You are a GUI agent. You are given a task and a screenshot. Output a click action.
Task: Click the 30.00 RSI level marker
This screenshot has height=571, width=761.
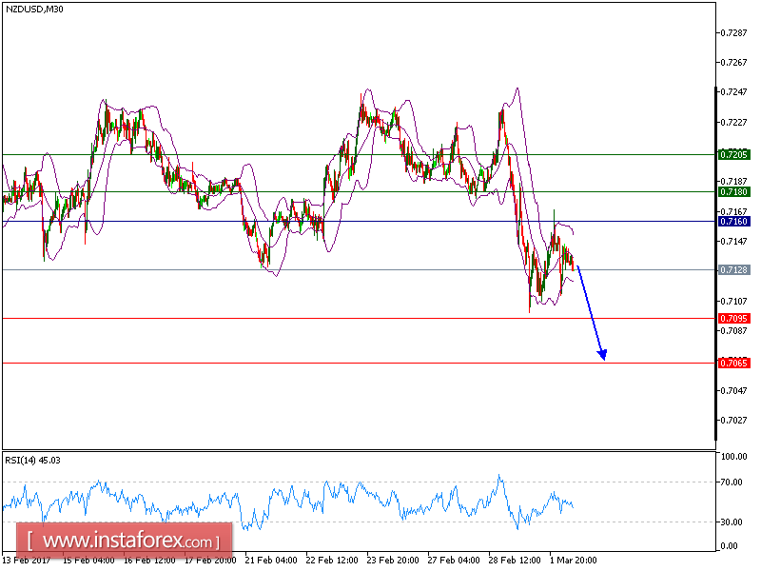point(732,521)
